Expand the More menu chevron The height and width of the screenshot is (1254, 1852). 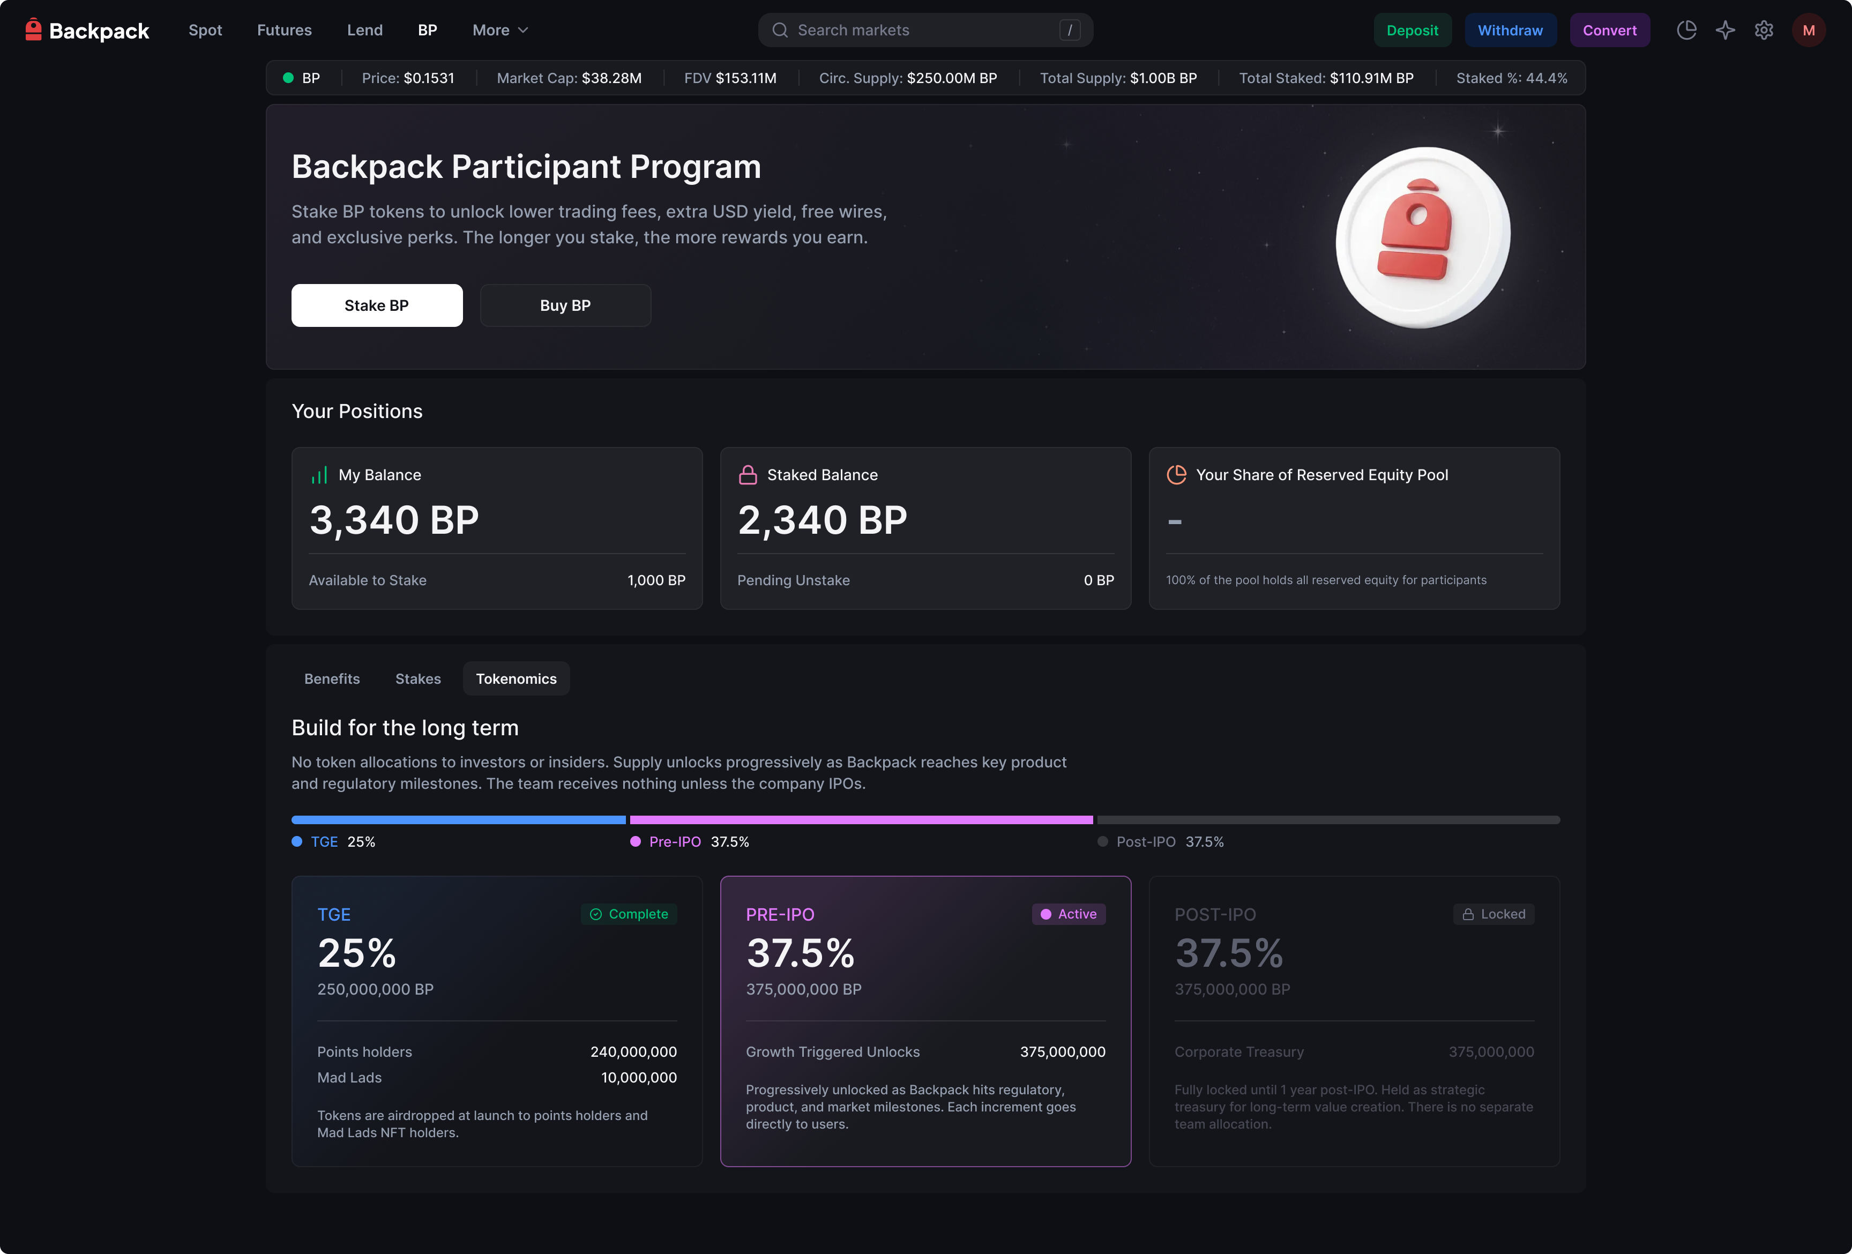pos(523,30)
